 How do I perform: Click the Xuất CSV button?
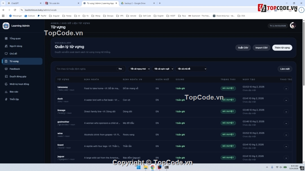click(x=243, y=48)
